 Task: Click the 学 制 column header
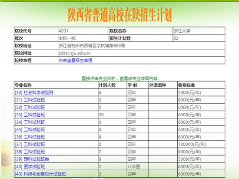(132, 85)
